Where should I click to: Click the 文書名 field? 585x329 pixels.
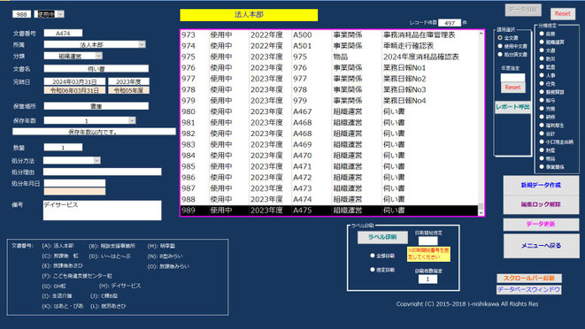tap(96, 69)
